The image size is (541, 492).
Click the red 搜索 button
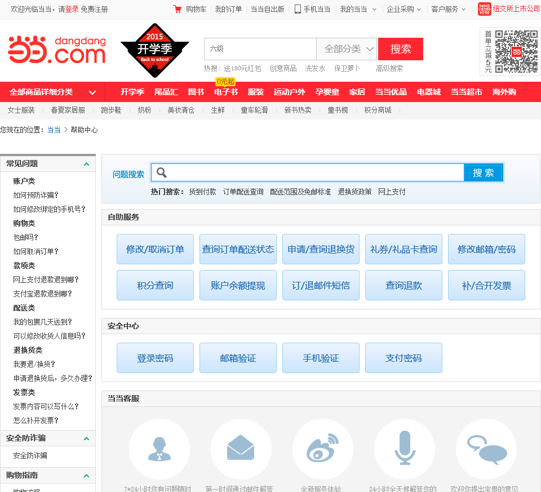pyautogui.click(x=401, y=49)
